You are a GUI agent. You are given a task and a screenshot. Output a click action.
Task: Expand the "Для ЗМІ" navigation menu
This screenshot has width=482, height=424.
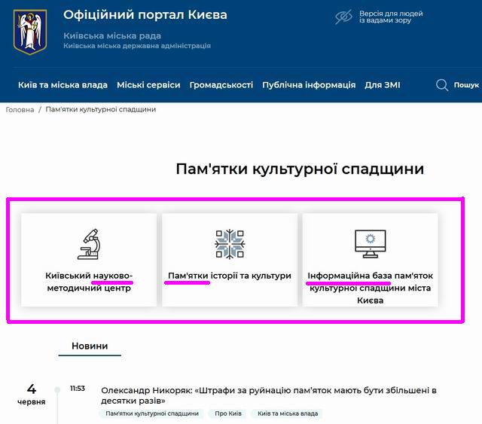383,85
